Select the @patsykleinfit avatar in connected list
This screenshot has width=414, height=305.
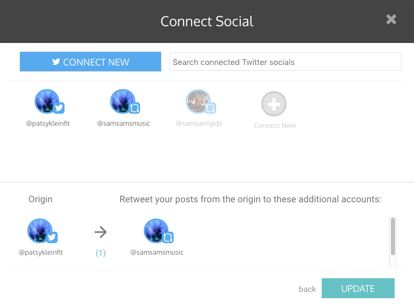[47, 101]
